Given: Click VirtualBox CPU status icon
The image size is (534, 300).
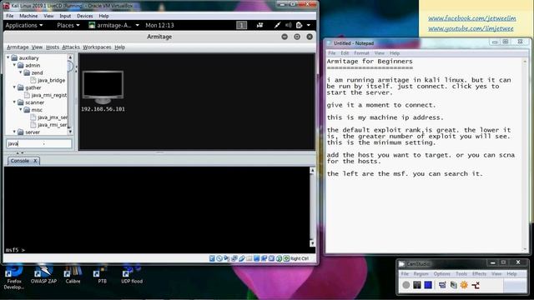Looking at the screenshot, I should point(271,258).
